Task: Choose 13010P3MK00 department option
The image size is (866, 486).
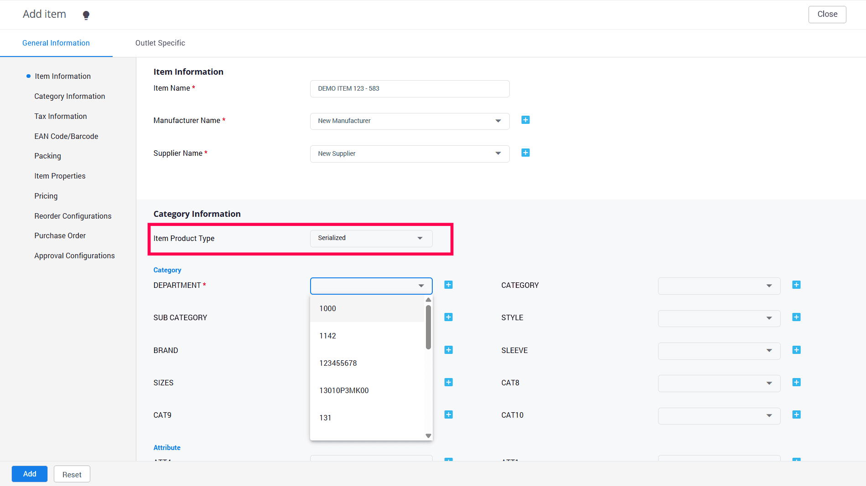Action: coord(344,390)
